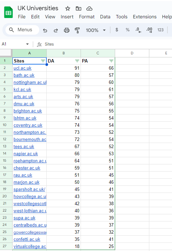Open the Sites column filter
172x251 pixels.
43,61
